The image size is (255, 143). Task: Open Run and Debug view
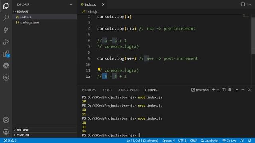click(x=6, y=42)
